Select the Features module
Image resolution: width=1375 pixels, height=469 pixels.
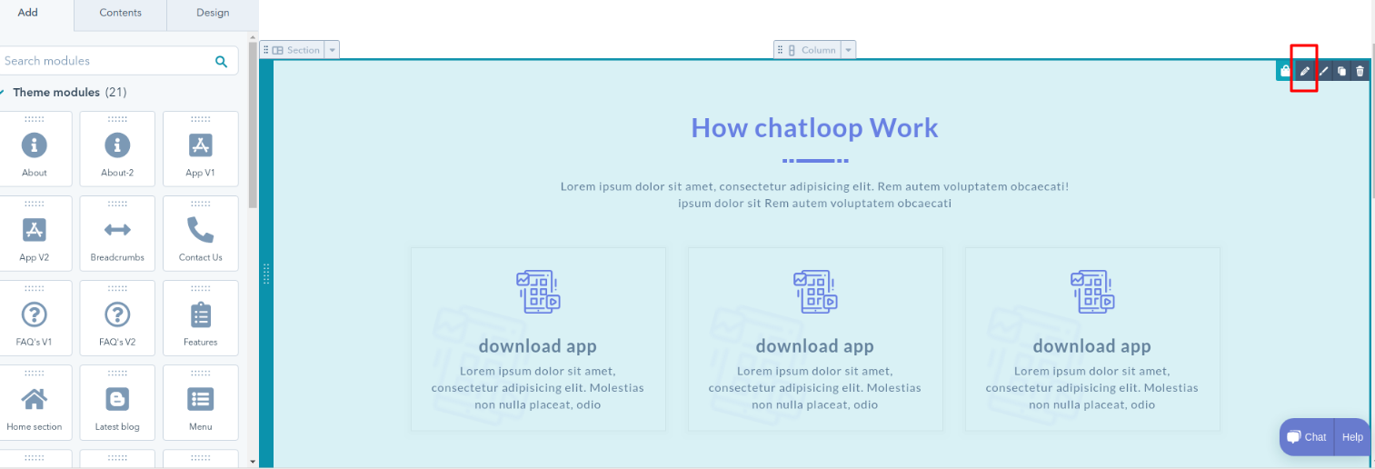click(200, 318)
